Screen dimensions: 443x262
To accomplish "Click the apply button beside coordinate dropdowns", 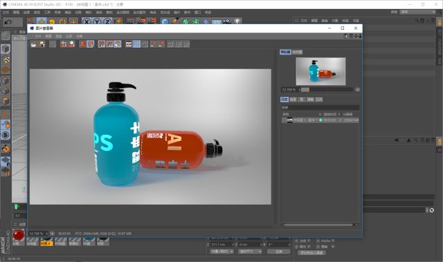I will point(279,251).
